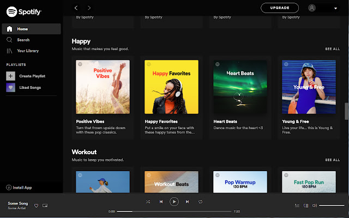
Task: Open the play queue icon
Action: pyautogui.click(x=297, y=205)
